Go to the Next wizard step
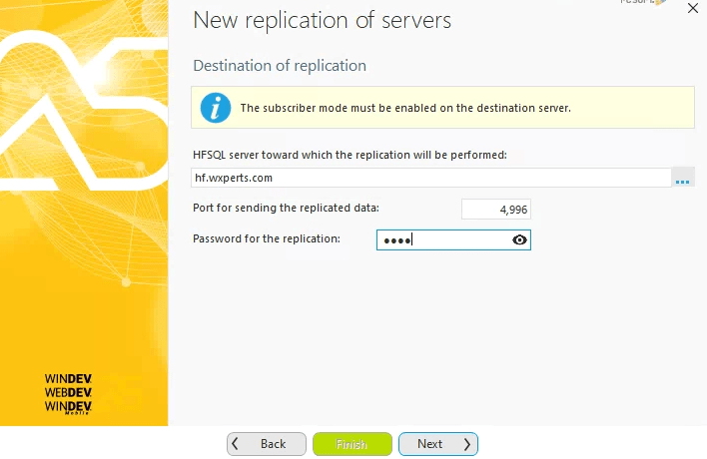Viewport: 707px width, 459px height. (x=437, y=444)
